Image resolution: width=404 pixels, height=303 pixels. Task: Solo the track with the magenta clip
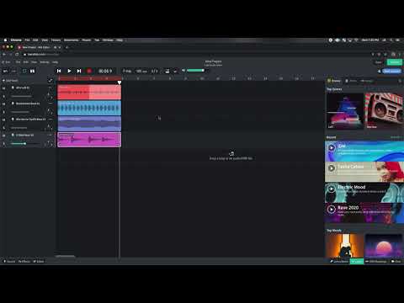click(3, 143)
